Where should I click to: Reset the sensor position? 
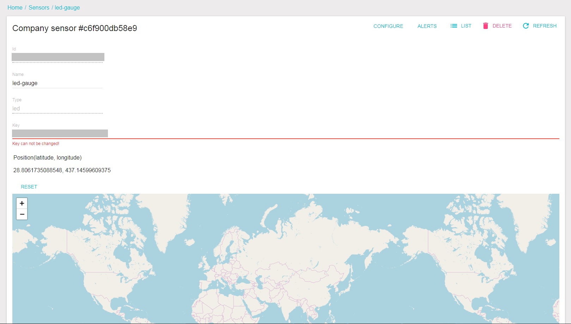[29, 187]
